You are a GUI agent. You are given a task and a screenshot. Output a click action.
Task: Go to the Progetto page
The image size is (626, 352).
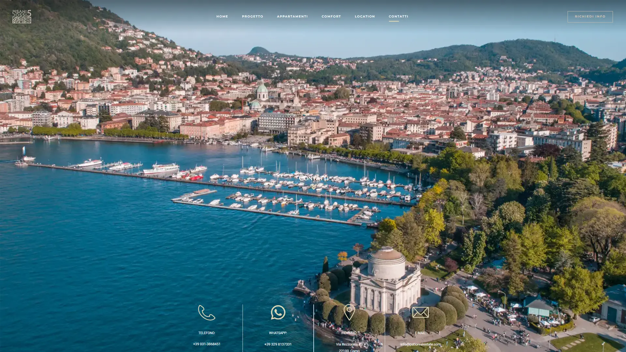[x=252, y=16]
